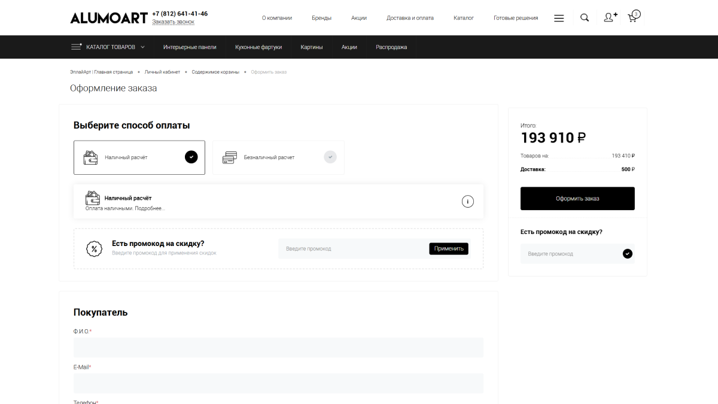This screenshot has height=404, width=718.
Task: Click Содержимое корзины breadcrumb
Action: (215, 72)
